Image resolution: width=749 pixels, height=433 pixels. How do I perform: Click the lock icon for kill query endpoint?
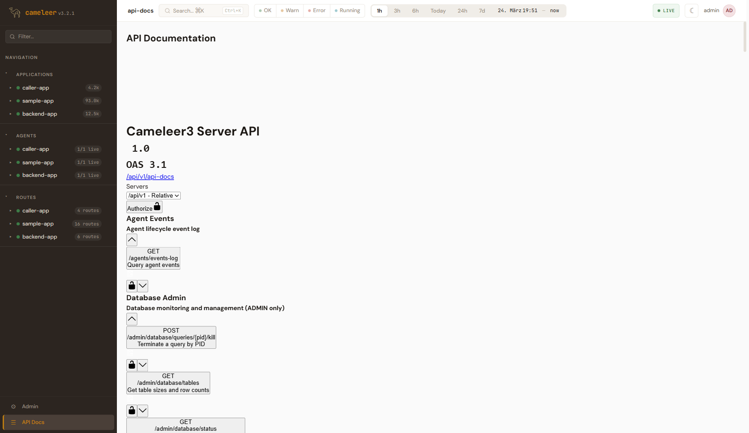pyautogui.click(x=132, y=365)
